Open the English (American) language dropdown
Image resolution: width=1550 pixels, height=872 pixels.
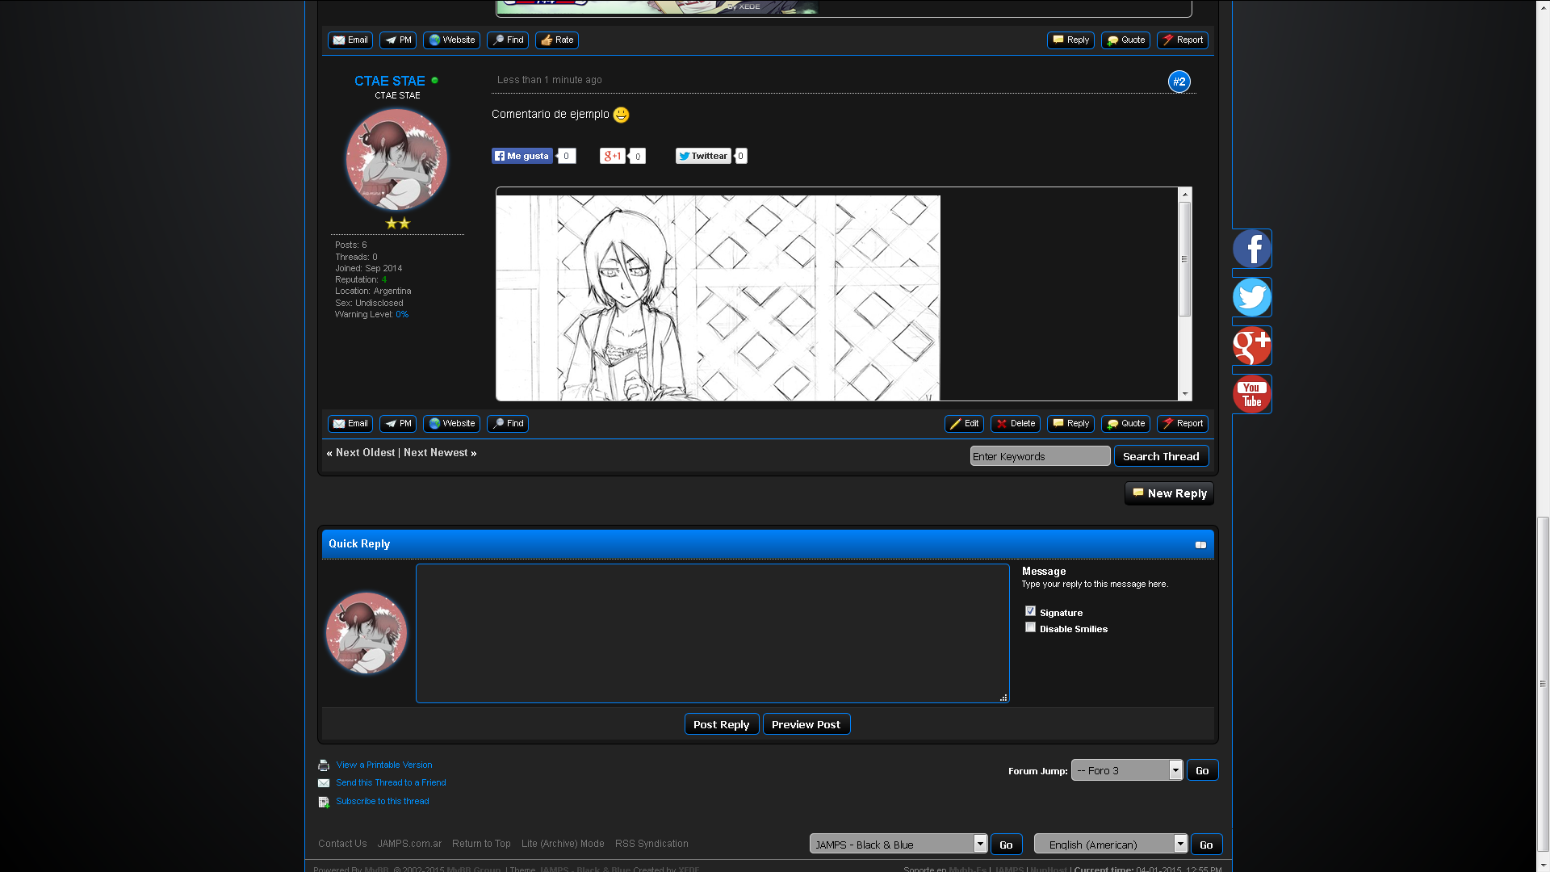pos(1111,844)
